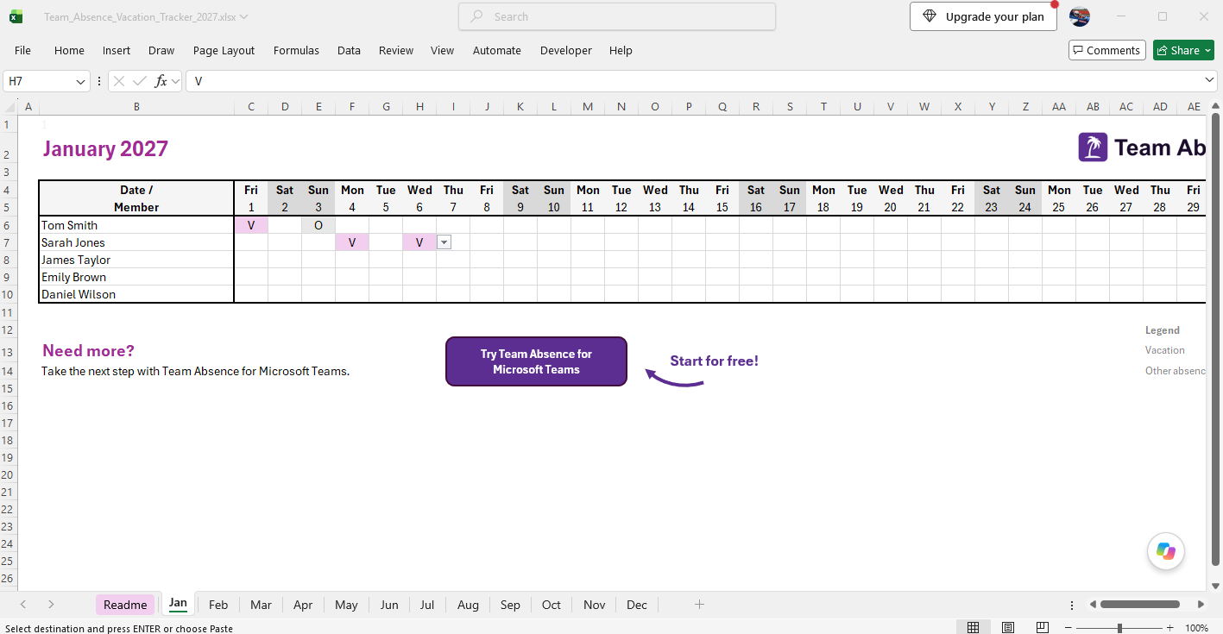Select the Daniel Wilson name cell
Viewport: 1223px width, 634px height.
click(x=136, y=294)
